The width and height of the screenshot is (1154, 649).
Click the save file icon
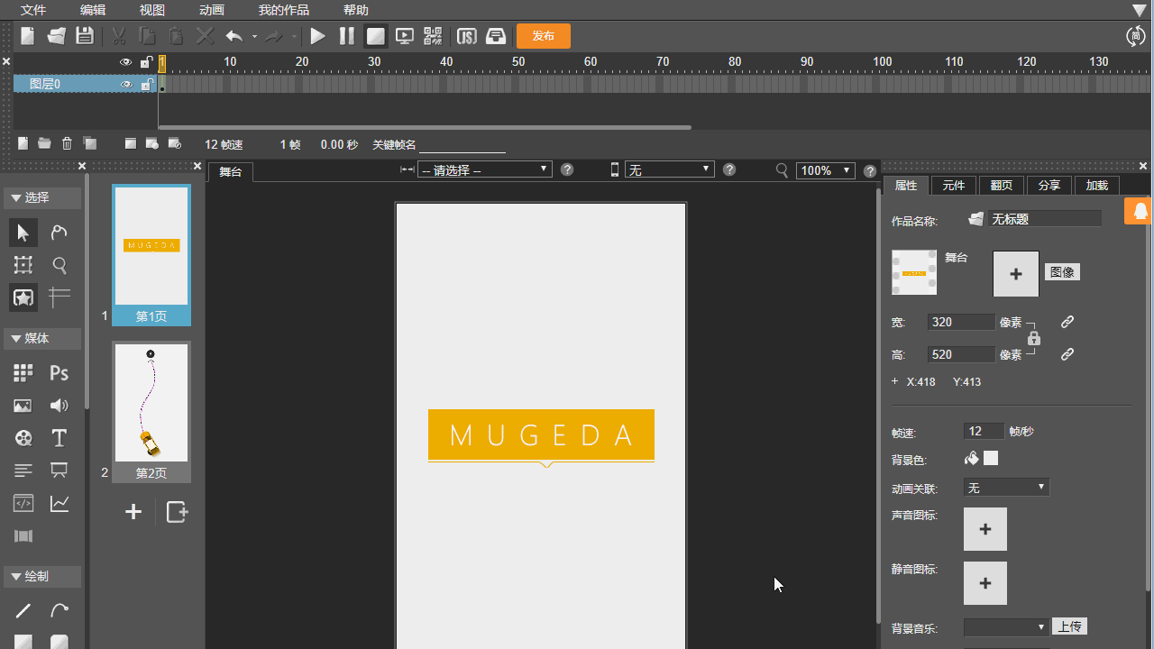pos(85,37)
